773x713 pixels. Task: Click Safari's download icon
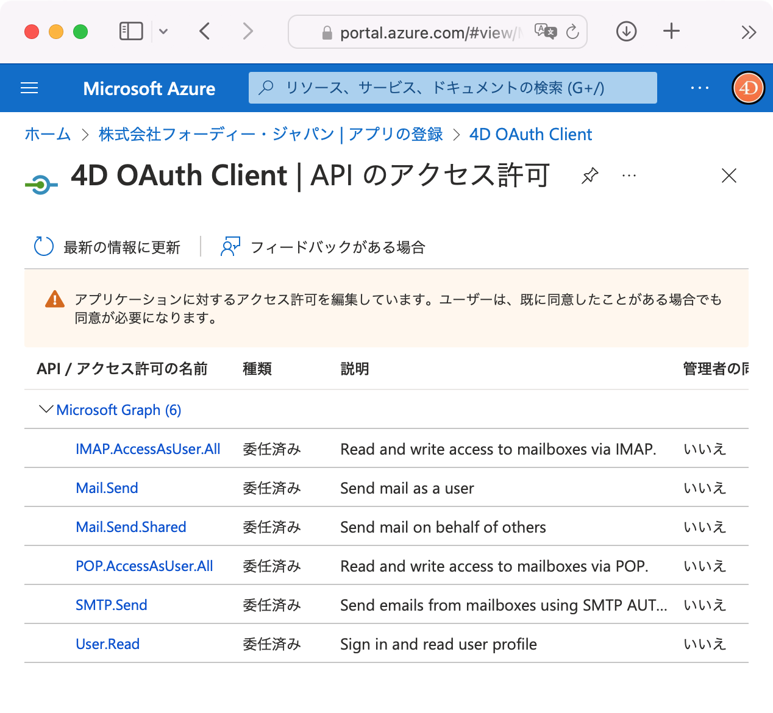(625, 31)
